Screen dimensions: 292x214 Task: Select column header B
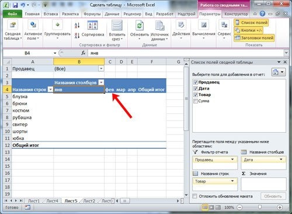[79, 62]
